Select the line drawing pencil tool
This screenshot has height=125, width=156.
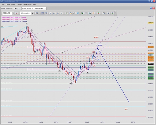tap(93, 13)
